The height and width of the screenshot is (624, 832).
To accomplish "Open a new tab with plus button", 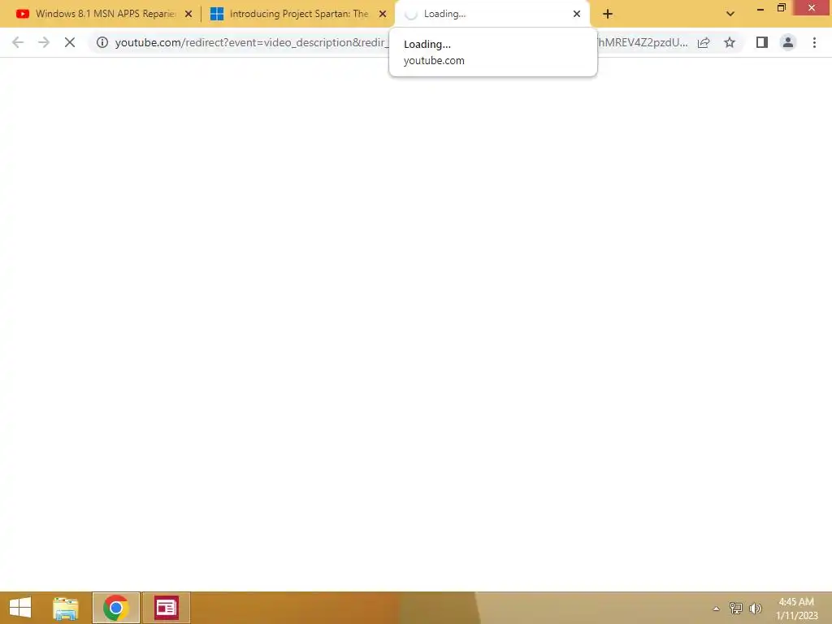I will click(608, 15).
